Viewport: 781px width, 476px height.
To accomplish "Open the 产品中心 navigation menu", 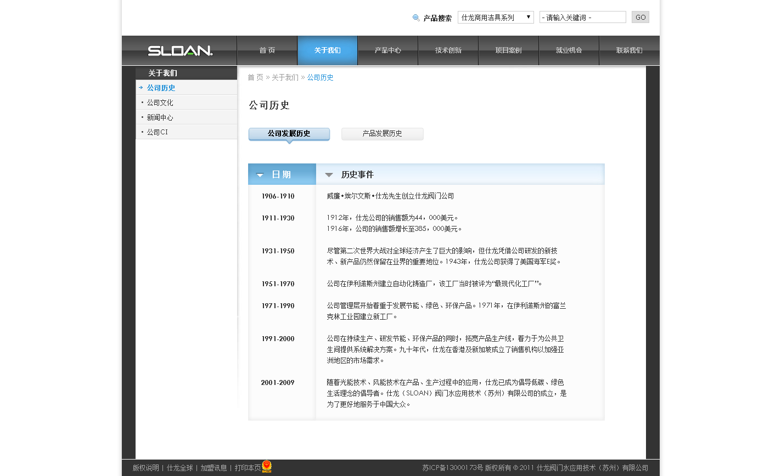I will (x=387, y=50).
